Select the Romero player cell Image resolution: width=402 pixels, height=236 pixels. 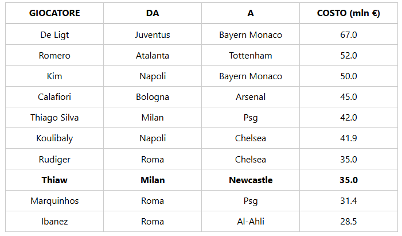(54, 56)
